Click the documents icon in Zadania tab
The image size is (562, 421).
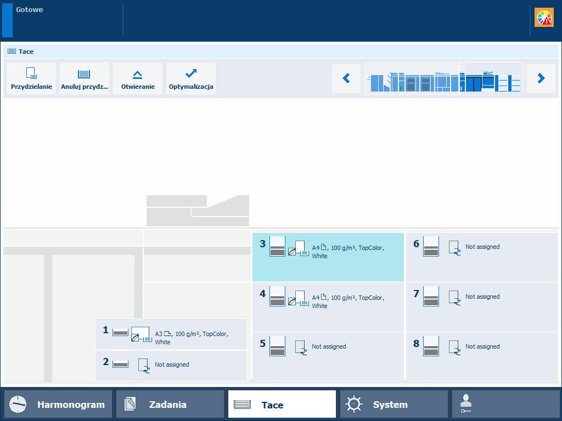tap(130, 405)
